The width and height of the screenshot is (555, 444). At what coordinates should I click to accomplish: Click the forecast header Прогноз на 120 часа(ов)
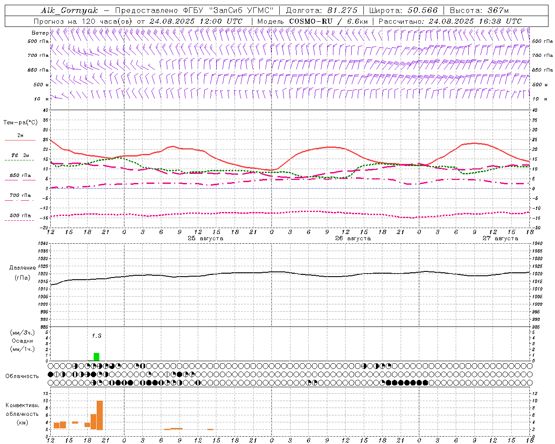83,21
